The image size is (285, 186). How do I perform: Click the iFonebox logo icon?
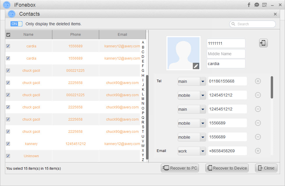[x=7, y=5]
